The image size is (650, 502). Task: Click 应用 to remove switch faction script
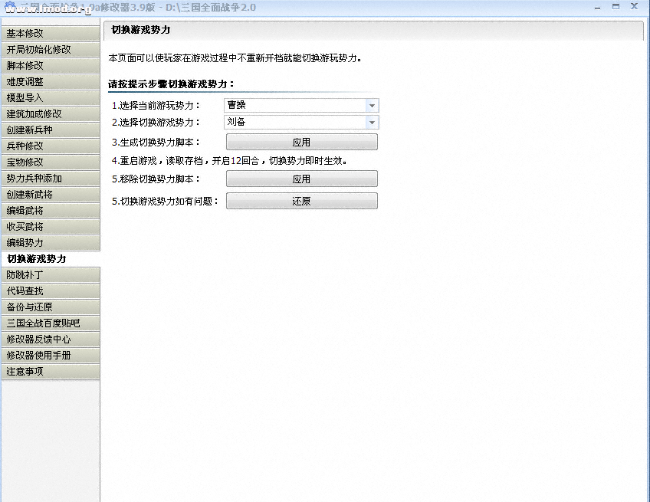[301, 179]
